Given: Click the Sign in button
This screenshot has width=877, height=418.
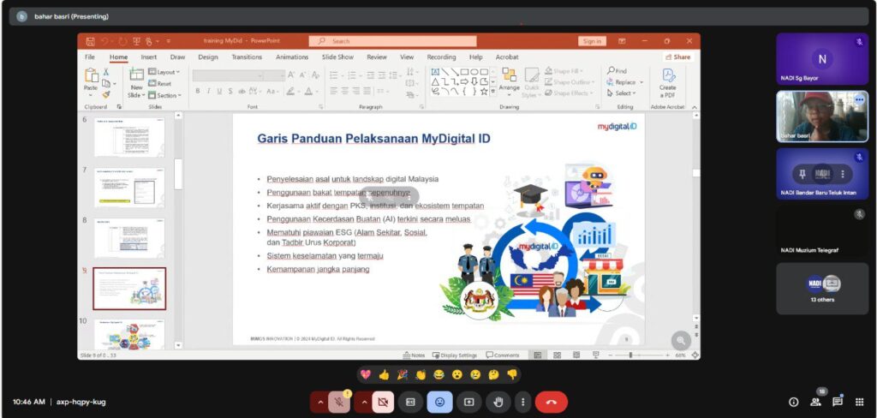Looking at the screenshot, I should [591, 41].
